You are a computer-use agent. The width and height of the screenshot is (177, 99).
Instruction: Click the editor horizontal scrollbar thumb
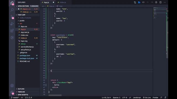point(55,95)
